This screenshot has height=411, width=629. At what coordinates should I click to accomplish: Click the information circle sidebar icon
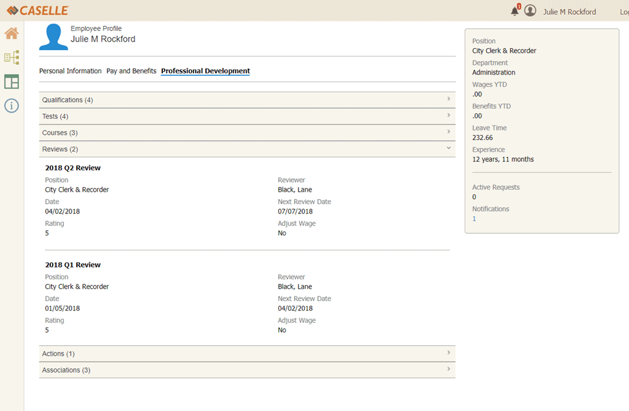coord(12,105)
